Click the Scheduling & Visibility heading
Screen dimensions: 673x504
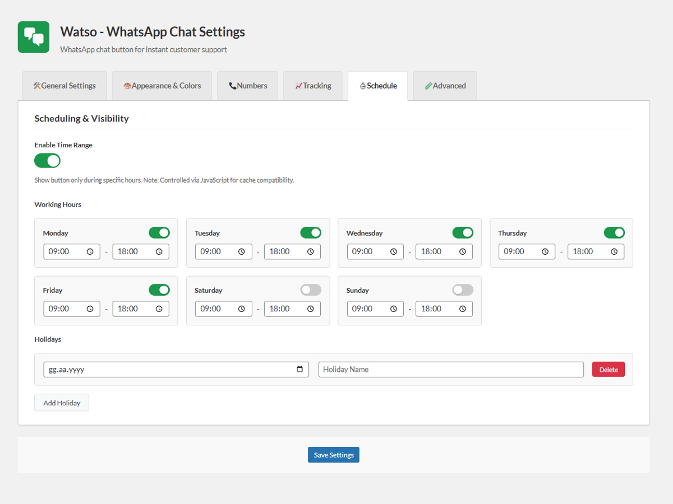click(x=81, y=119)
